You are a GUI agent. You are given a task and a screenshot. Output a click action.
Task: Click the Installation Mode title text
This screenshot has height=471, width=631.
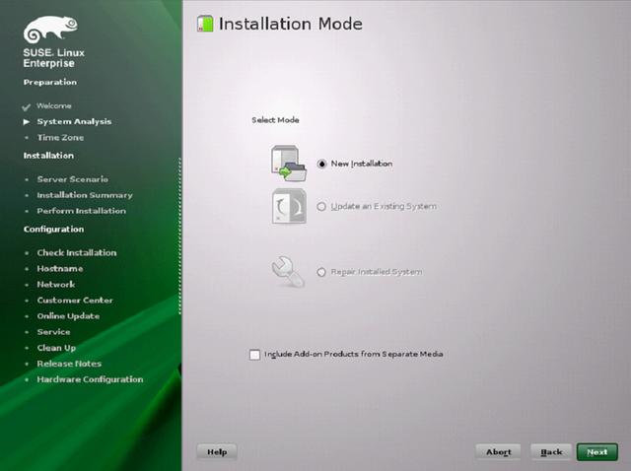point(291,24)
